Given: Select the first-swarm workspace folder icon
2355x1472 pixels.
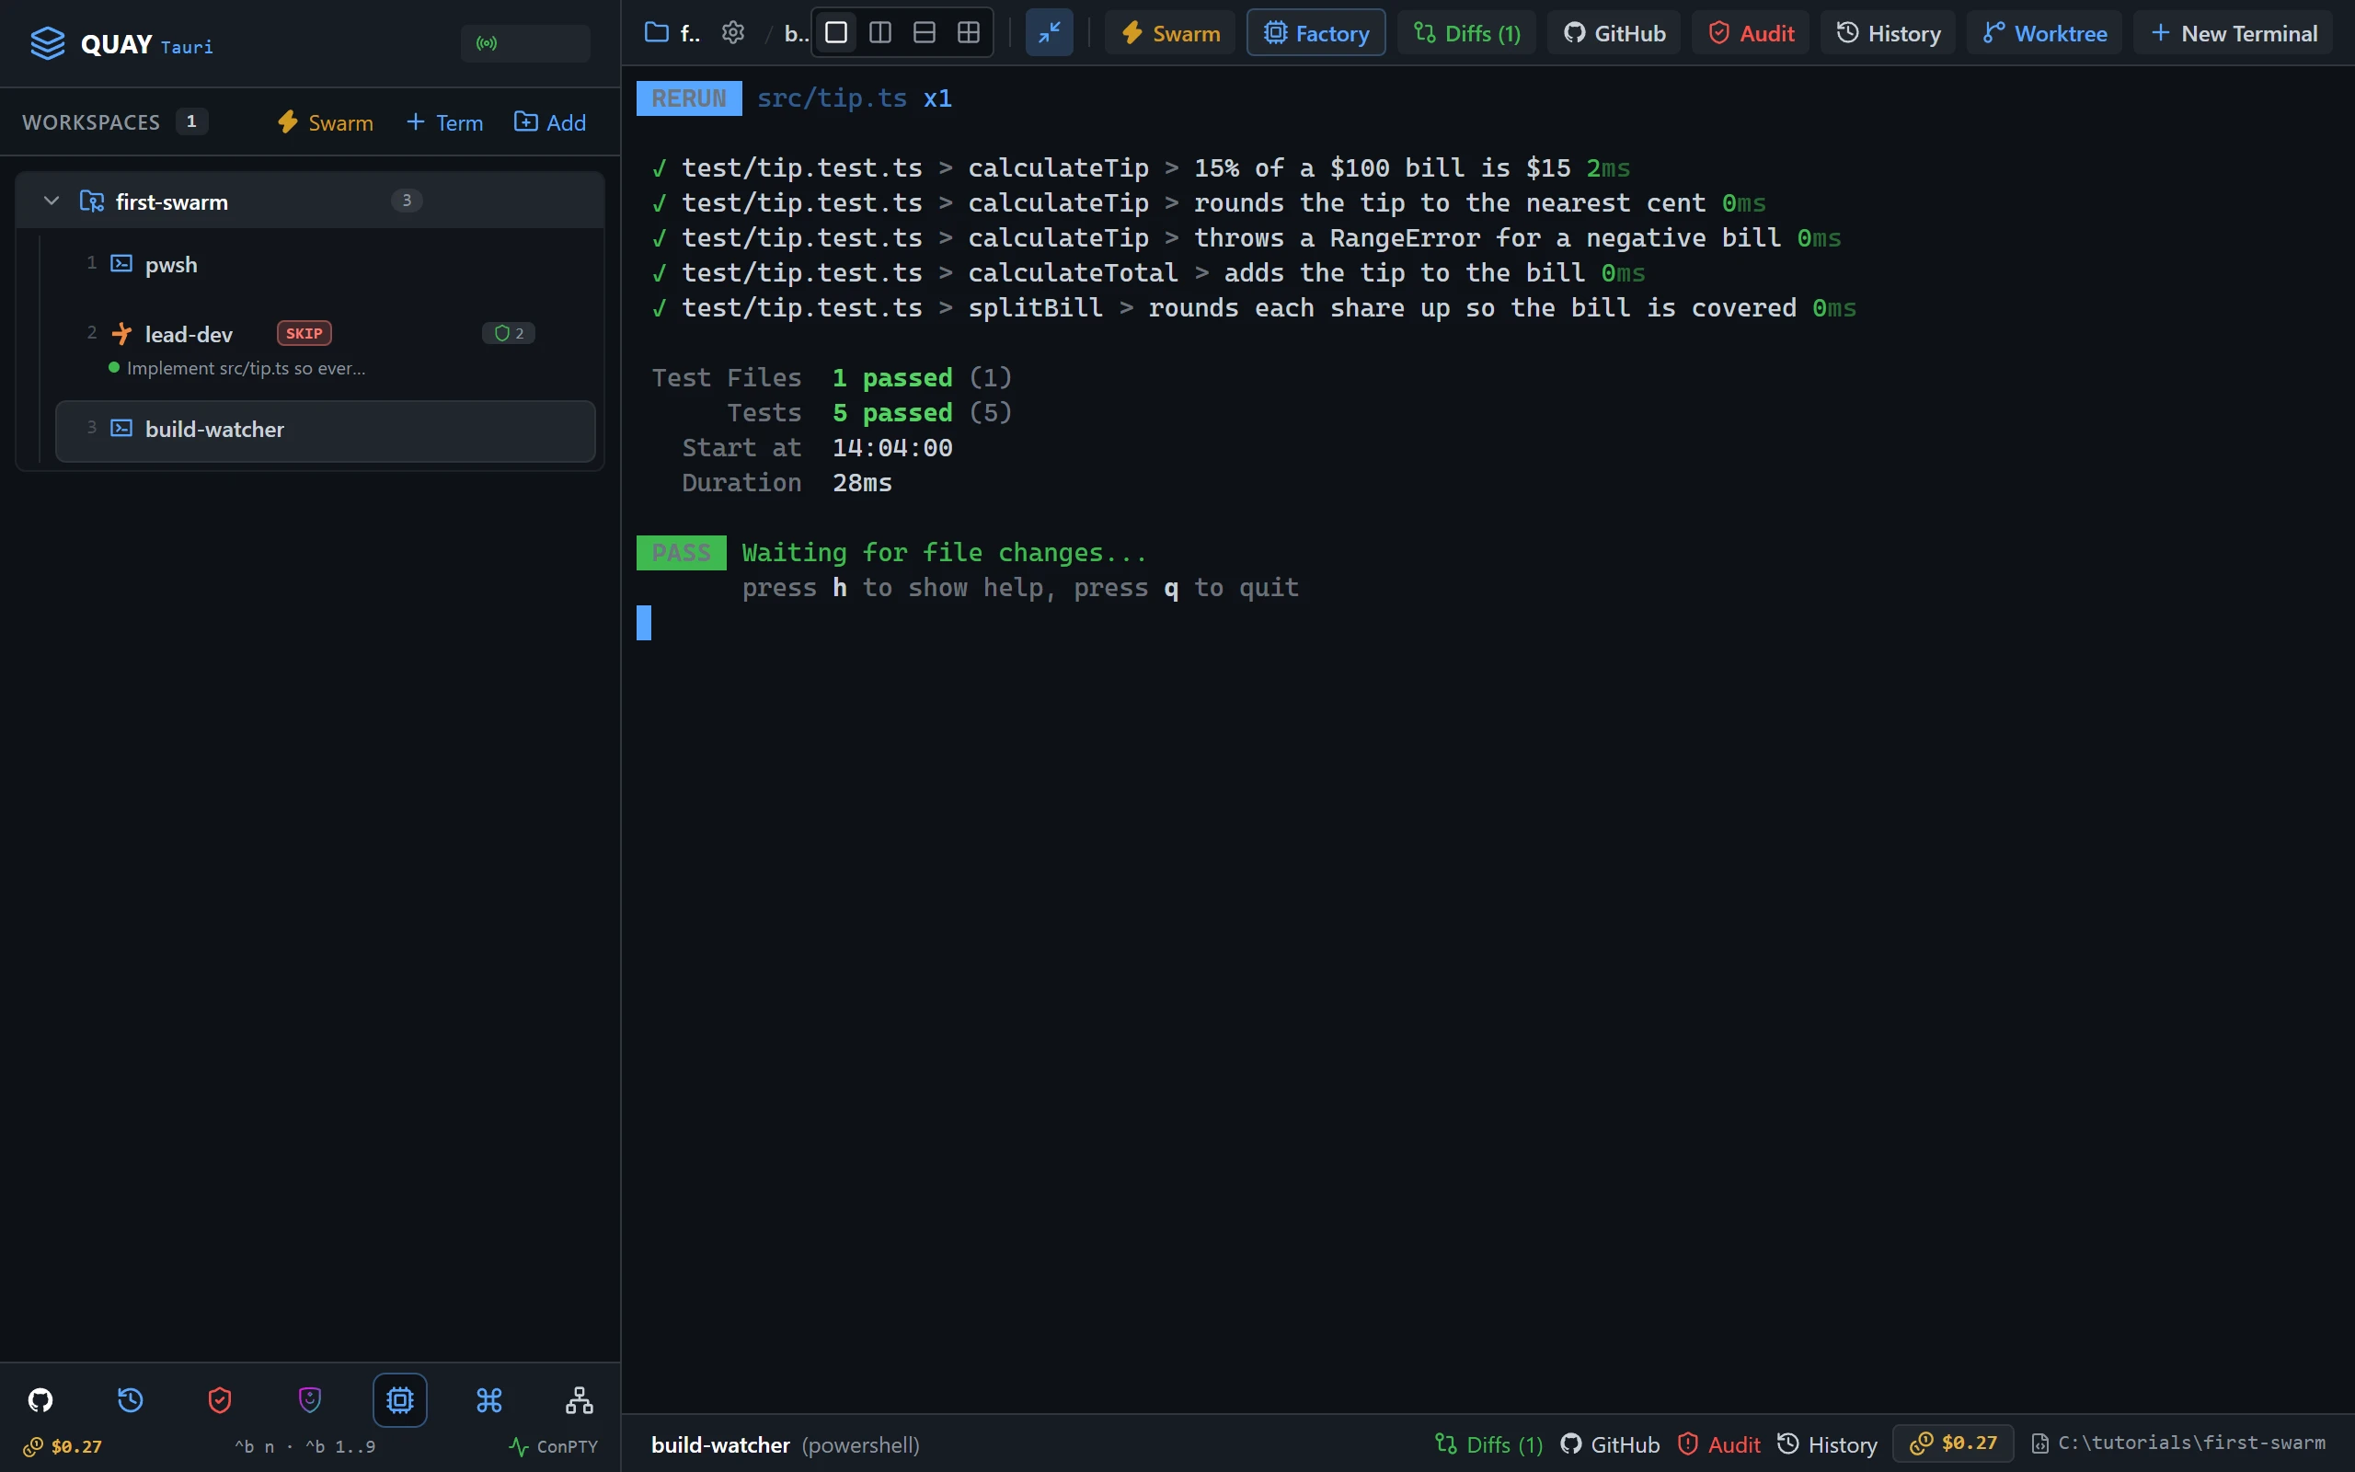Looking at the screenshot, I should 91,201.
